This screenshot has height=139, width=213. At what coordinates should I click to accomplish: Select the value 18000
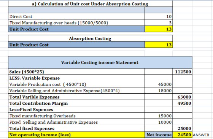(159, 91)
